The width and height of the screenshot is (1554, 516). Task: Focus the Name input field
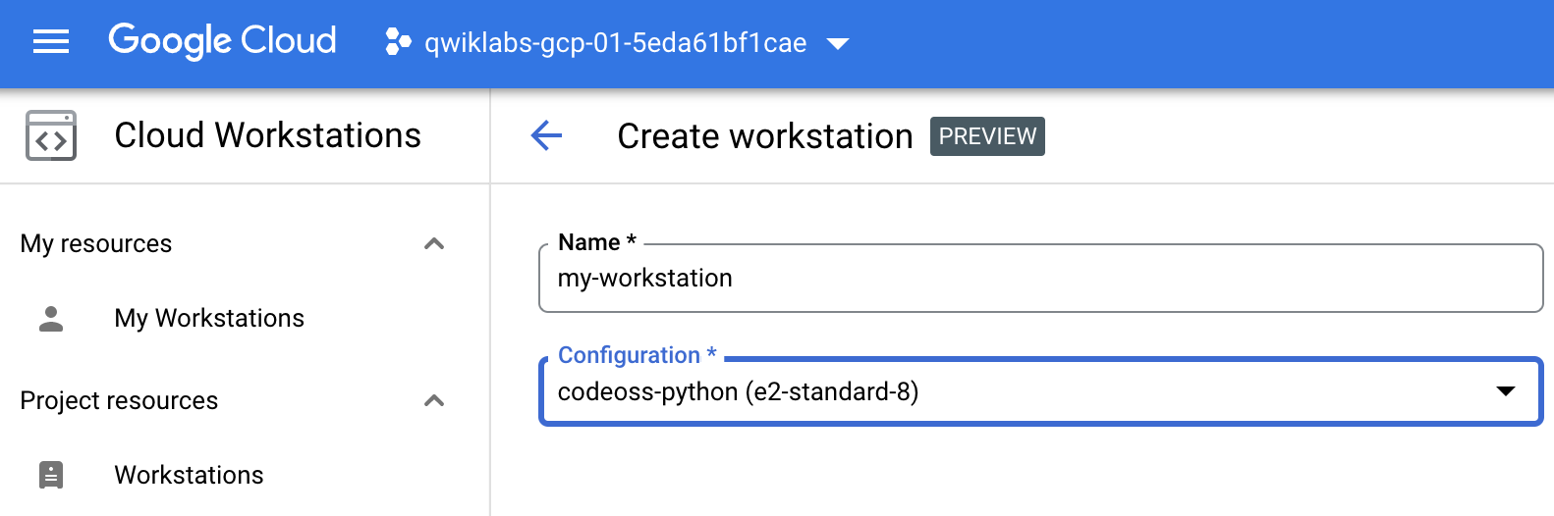click(1039, 279)
